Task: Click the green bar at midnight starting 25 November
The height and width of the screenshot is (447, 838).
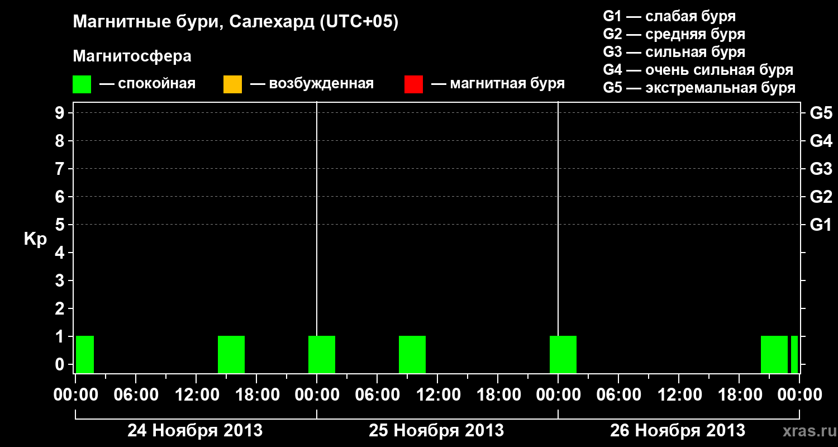Action: pyautogui.click(x=322, y=354)
